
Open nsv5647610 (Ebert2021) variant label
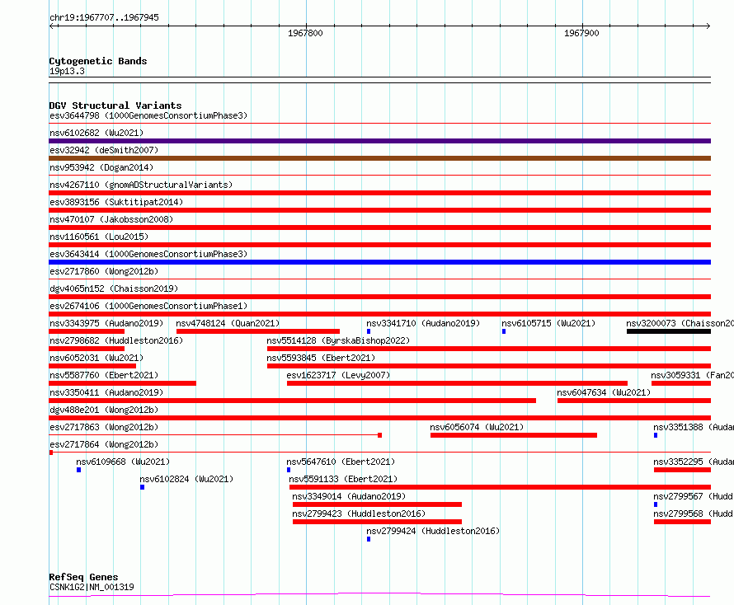[x=341, y=462]
